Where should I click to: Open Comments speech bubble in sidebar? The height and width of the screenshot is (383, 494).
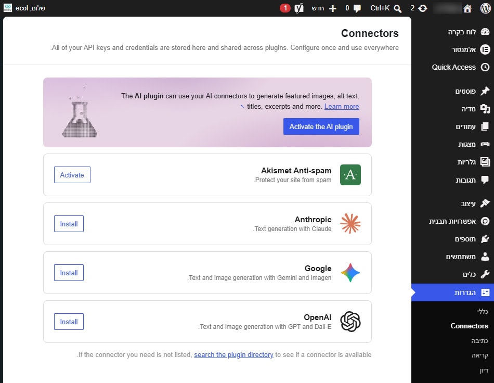(x=485, y=180)
